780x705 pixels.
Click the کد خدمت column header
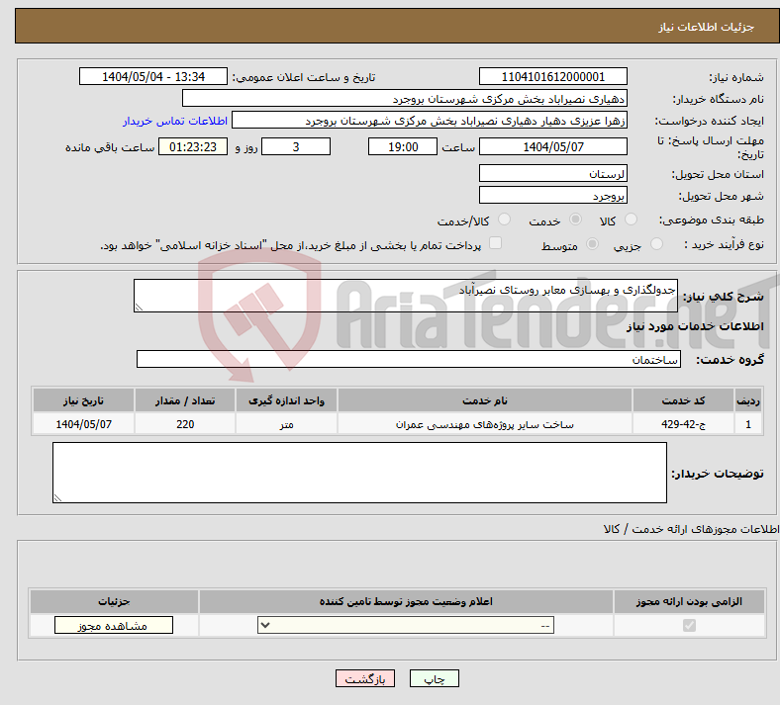click(x=684, y=400)
